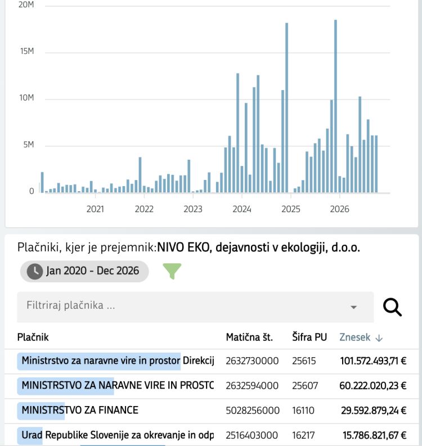422x446 pixels.
Task: Click the tall chart bar just before 2025
Action: click(x=286, y=108)
